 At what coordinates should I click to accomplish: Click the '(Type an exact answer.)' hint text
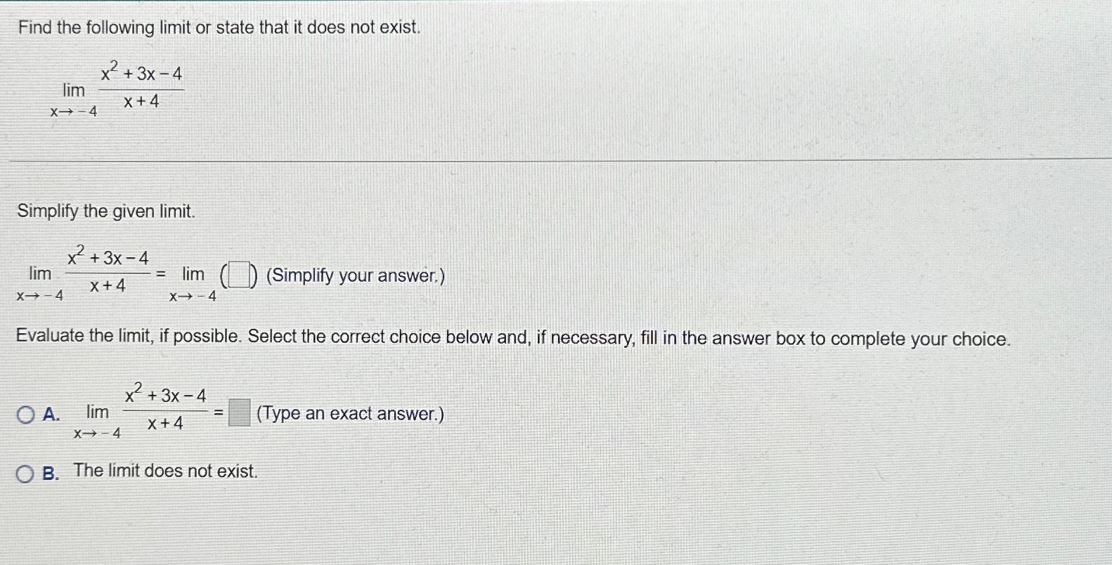[349, 414]
